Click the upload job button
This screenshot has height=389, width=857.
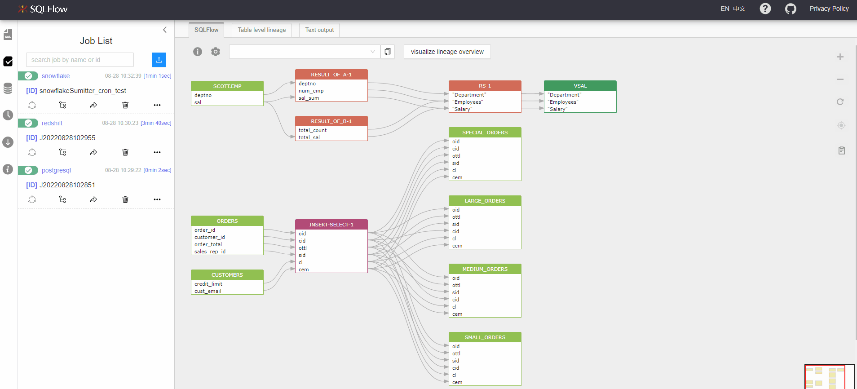(x=159, y=60)
